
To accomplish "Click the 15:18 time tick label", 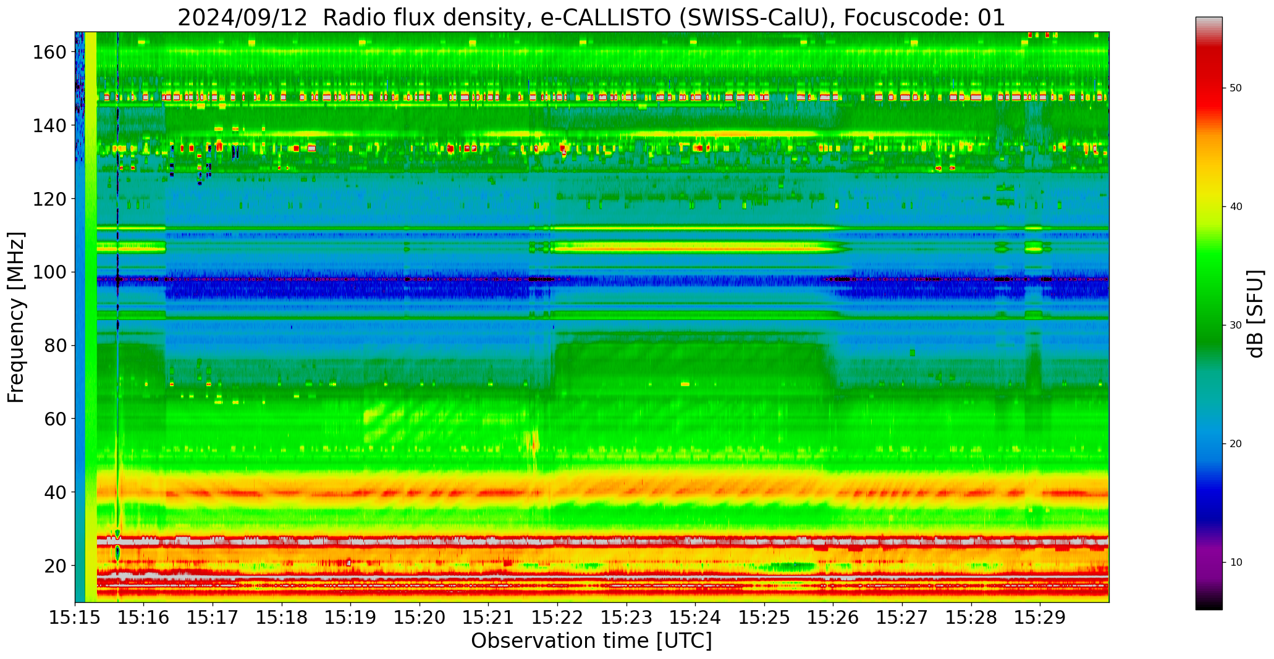I will tap(282, 616).
